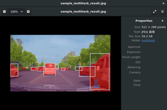This screenshot has width=167, height=110.
Task: Click the boxed van in the image center
Action: pyautogui.click(x=50, y=69)
